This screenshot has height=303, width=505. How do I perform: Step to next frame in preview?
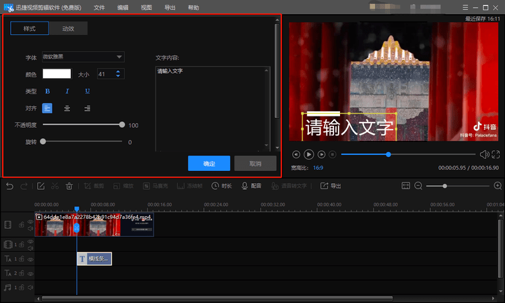click(321, 155)
